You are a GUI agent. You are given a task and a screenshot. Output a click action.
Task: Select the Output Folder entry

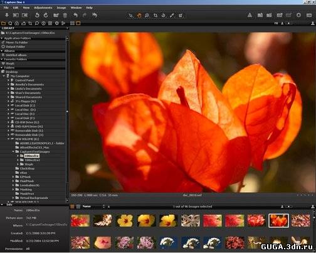coord(15,46)
